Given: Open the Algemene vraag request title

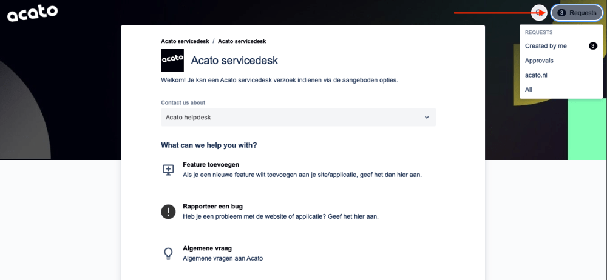Looking at the screenshot, I should [x=207, y=248].
